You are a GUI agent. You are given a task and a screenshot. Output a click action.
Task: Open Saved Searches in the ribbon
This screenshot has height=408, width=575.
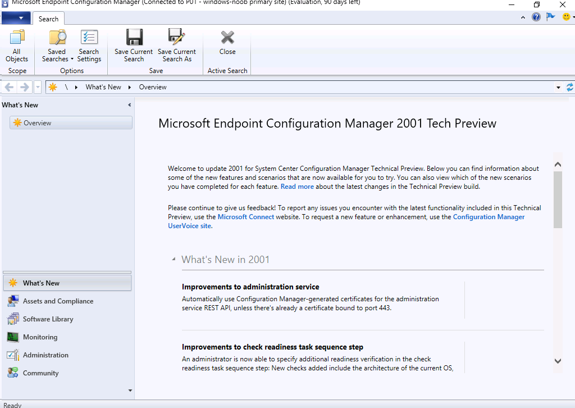point(57,46)
